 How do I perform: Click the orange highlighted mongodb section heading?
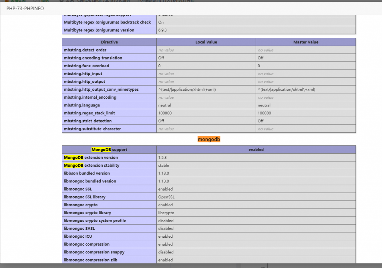tap(209, 139)
